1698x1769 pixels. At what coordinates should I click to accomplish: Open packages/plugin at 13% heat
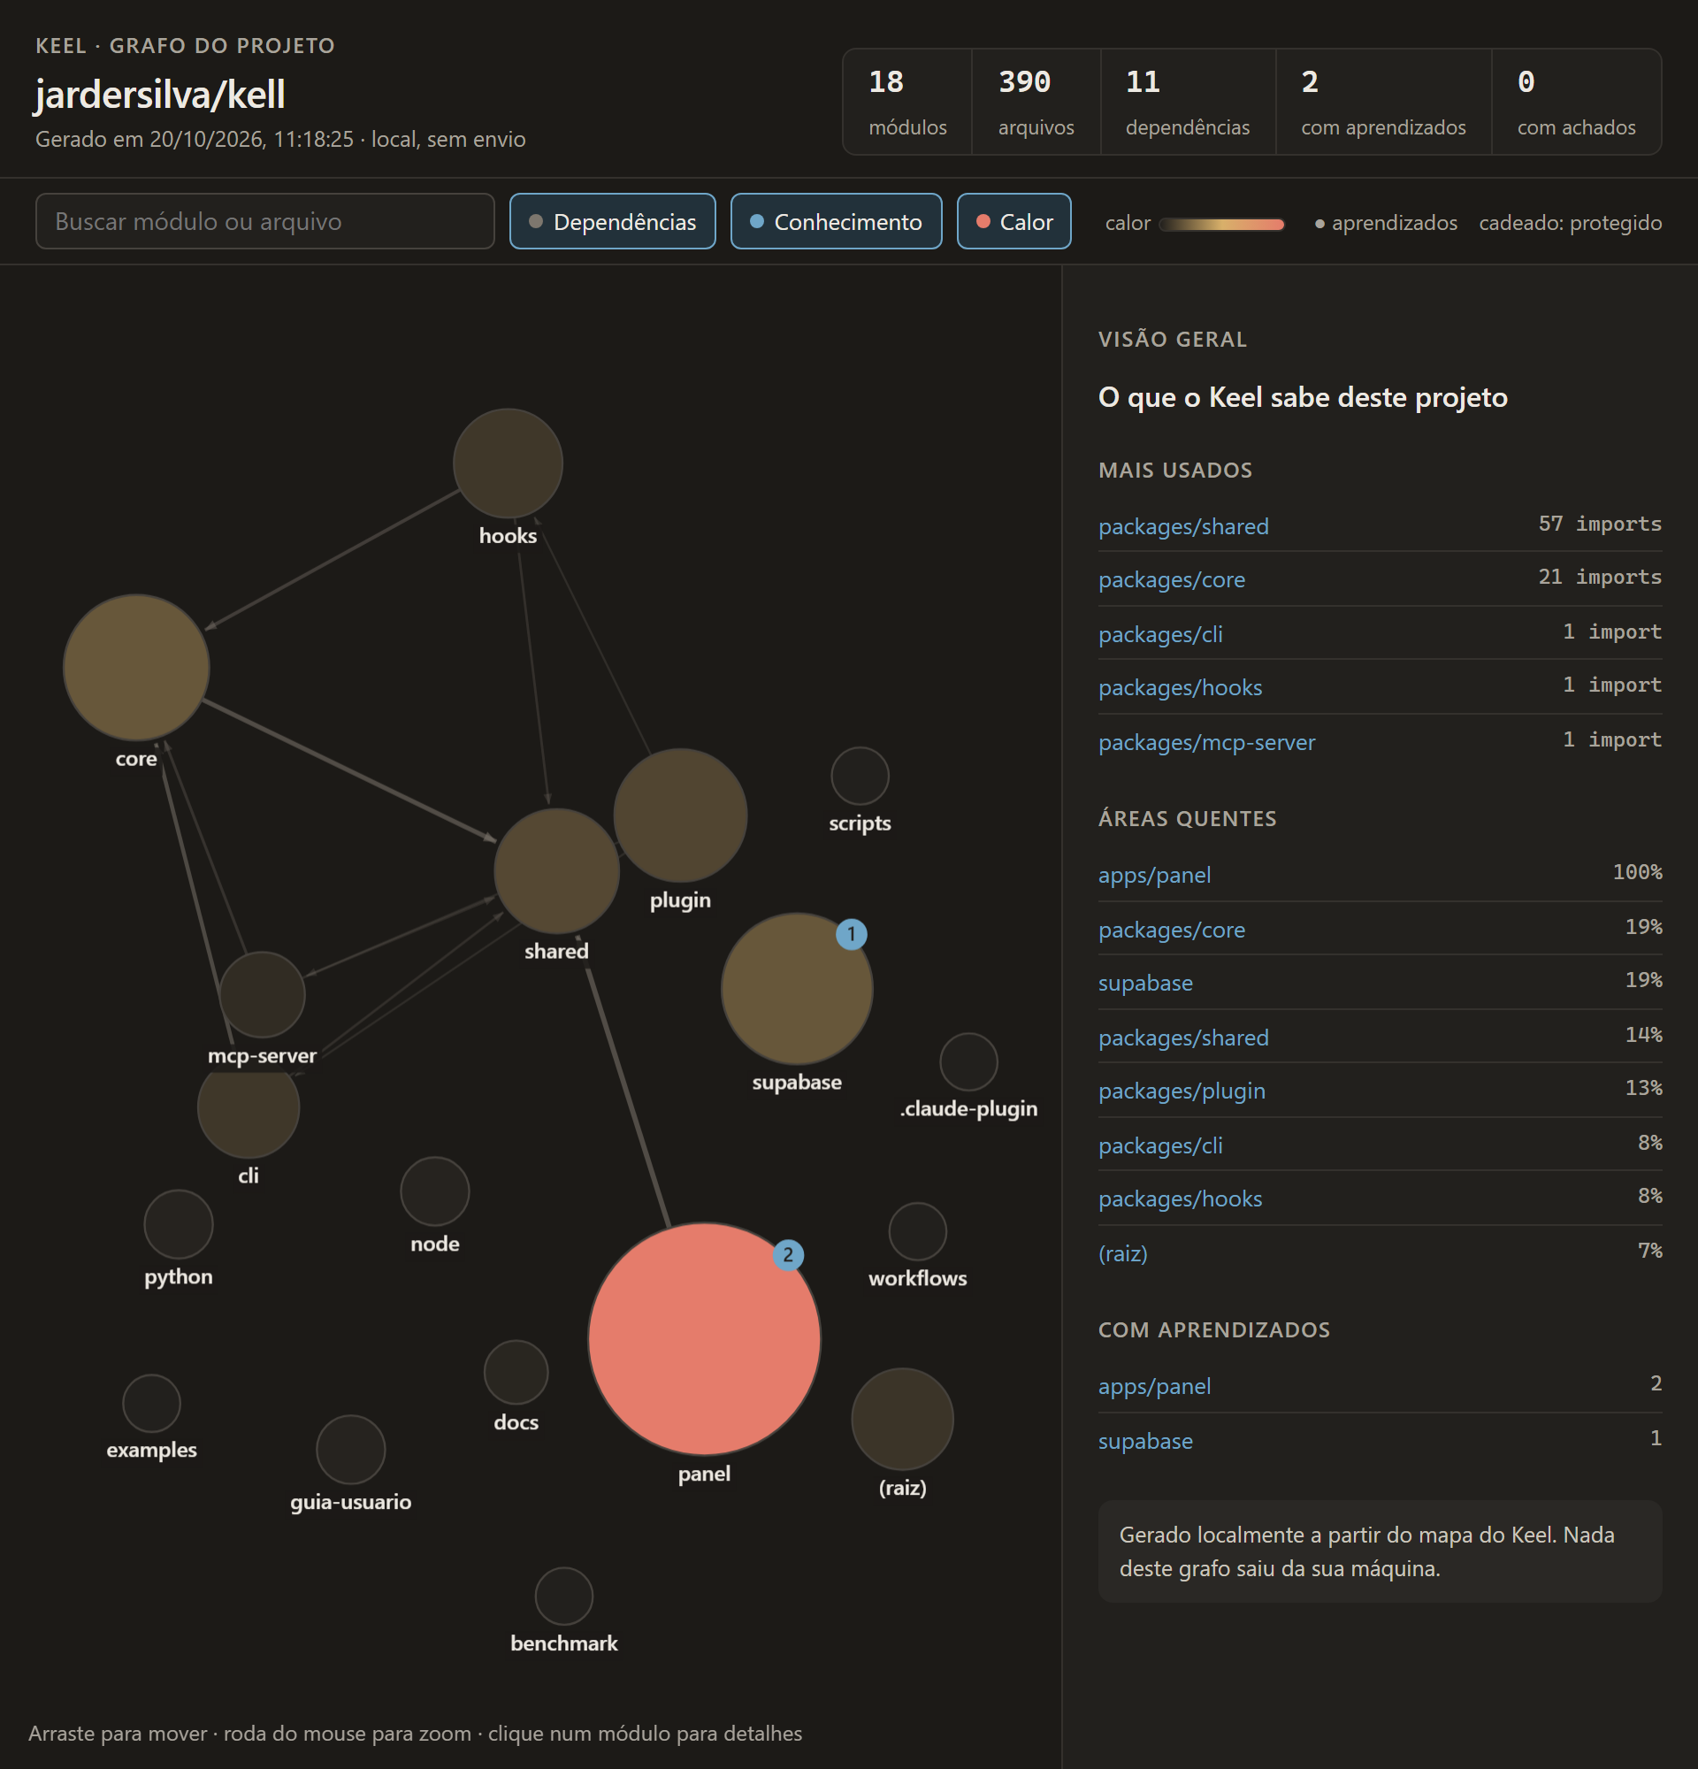pyautogui.click(x=1181, y=1091)
